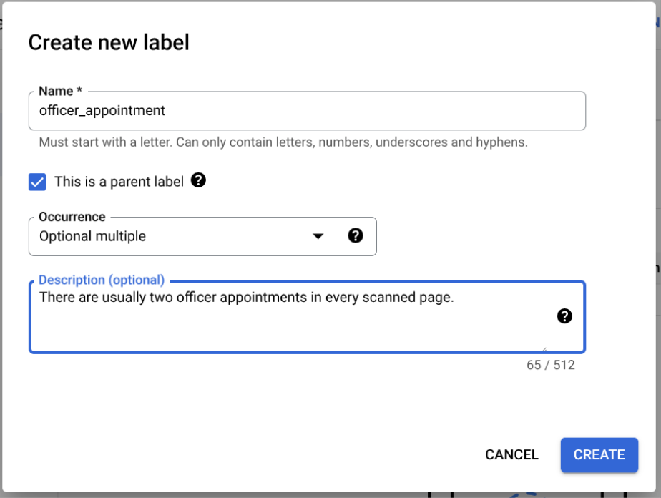
Task: Select the 'Optional multiple' value text
Action: pyautogui.click(x=92, y=236)
